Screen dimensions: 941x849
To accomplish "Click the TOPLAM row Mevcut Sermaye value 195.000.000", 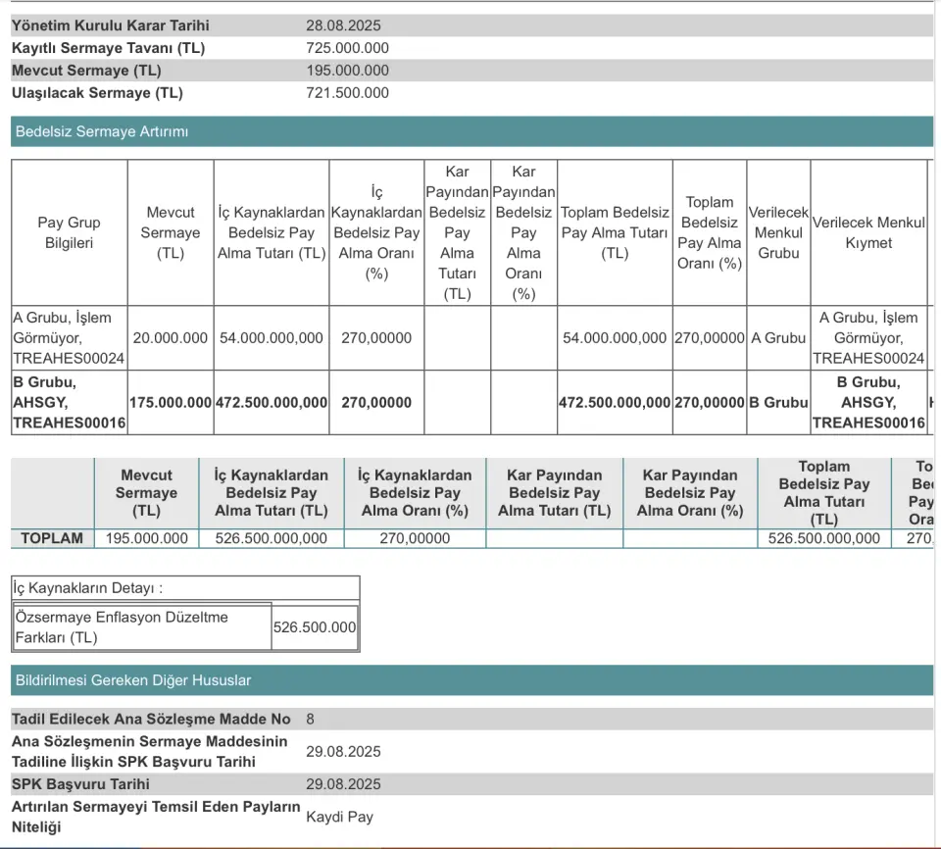I will point(147,538).
